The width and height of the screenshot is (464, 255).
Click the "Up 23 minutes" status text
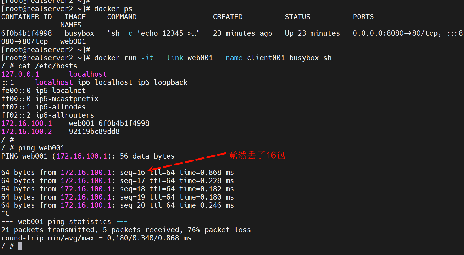pyautogui.click(x=312, y=33)
